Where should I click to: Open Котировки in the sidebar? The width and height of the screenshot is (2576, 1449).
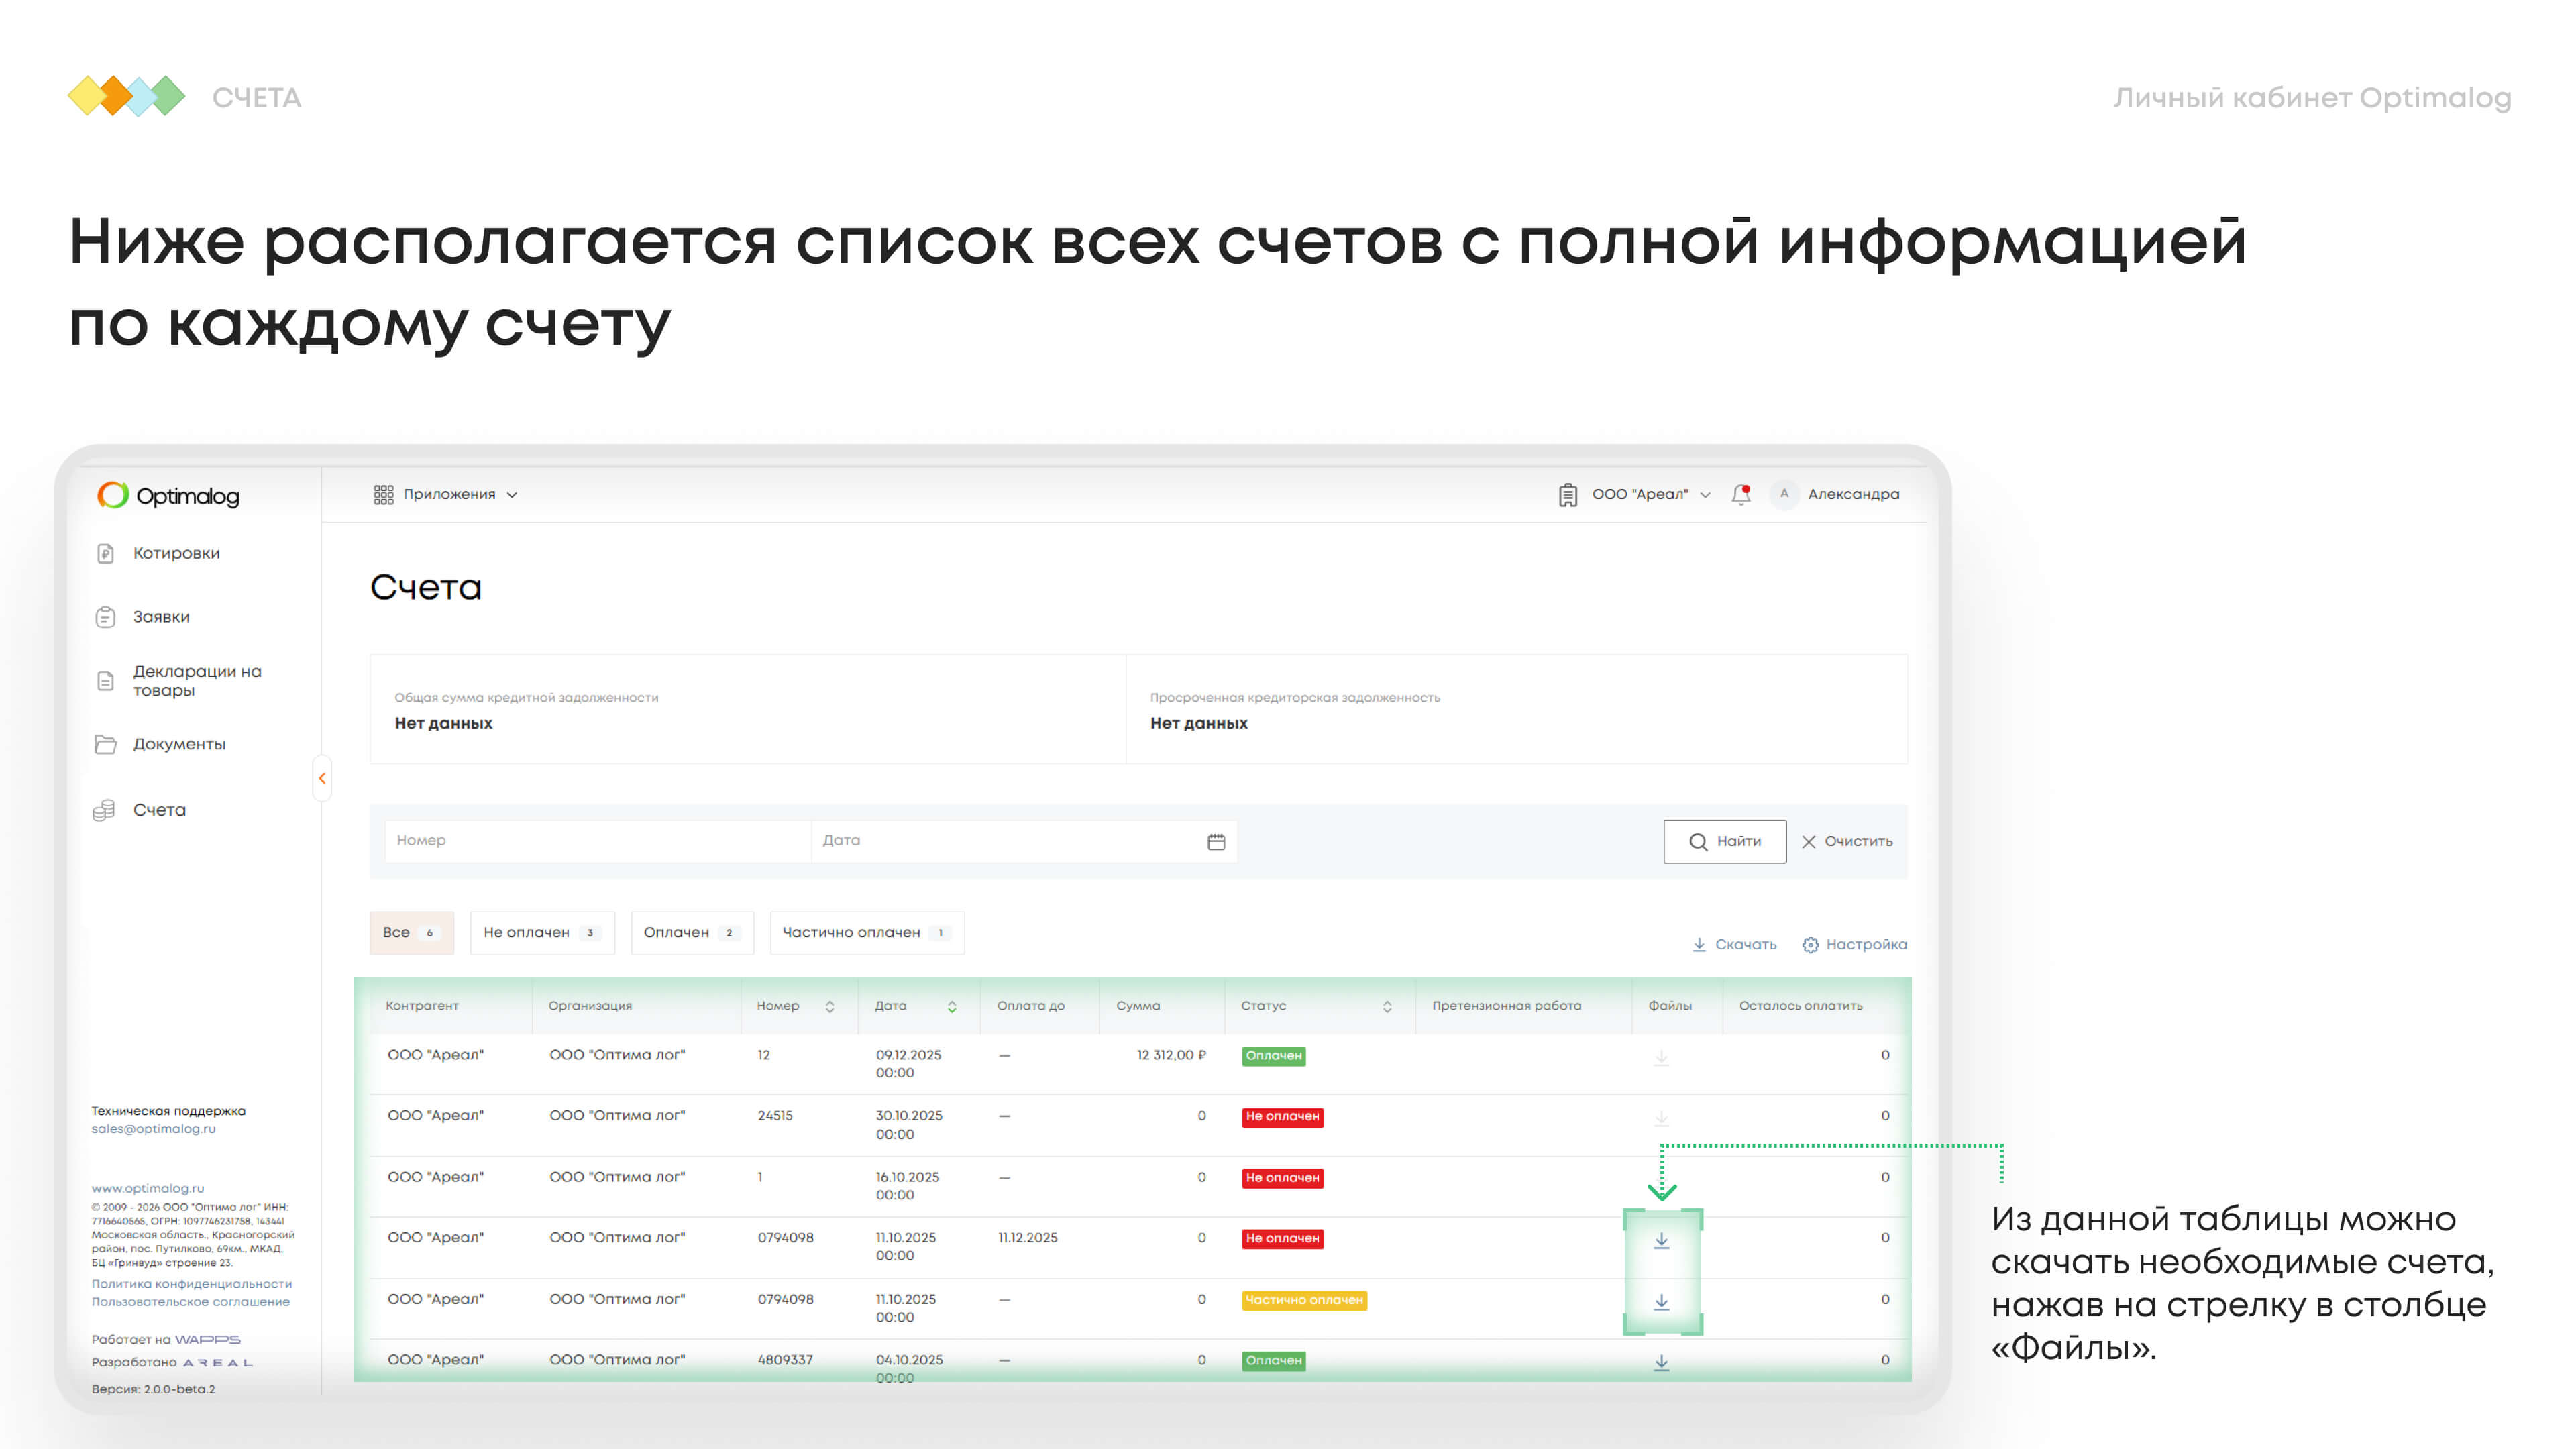pyautogui.click(x=176, y=554)
